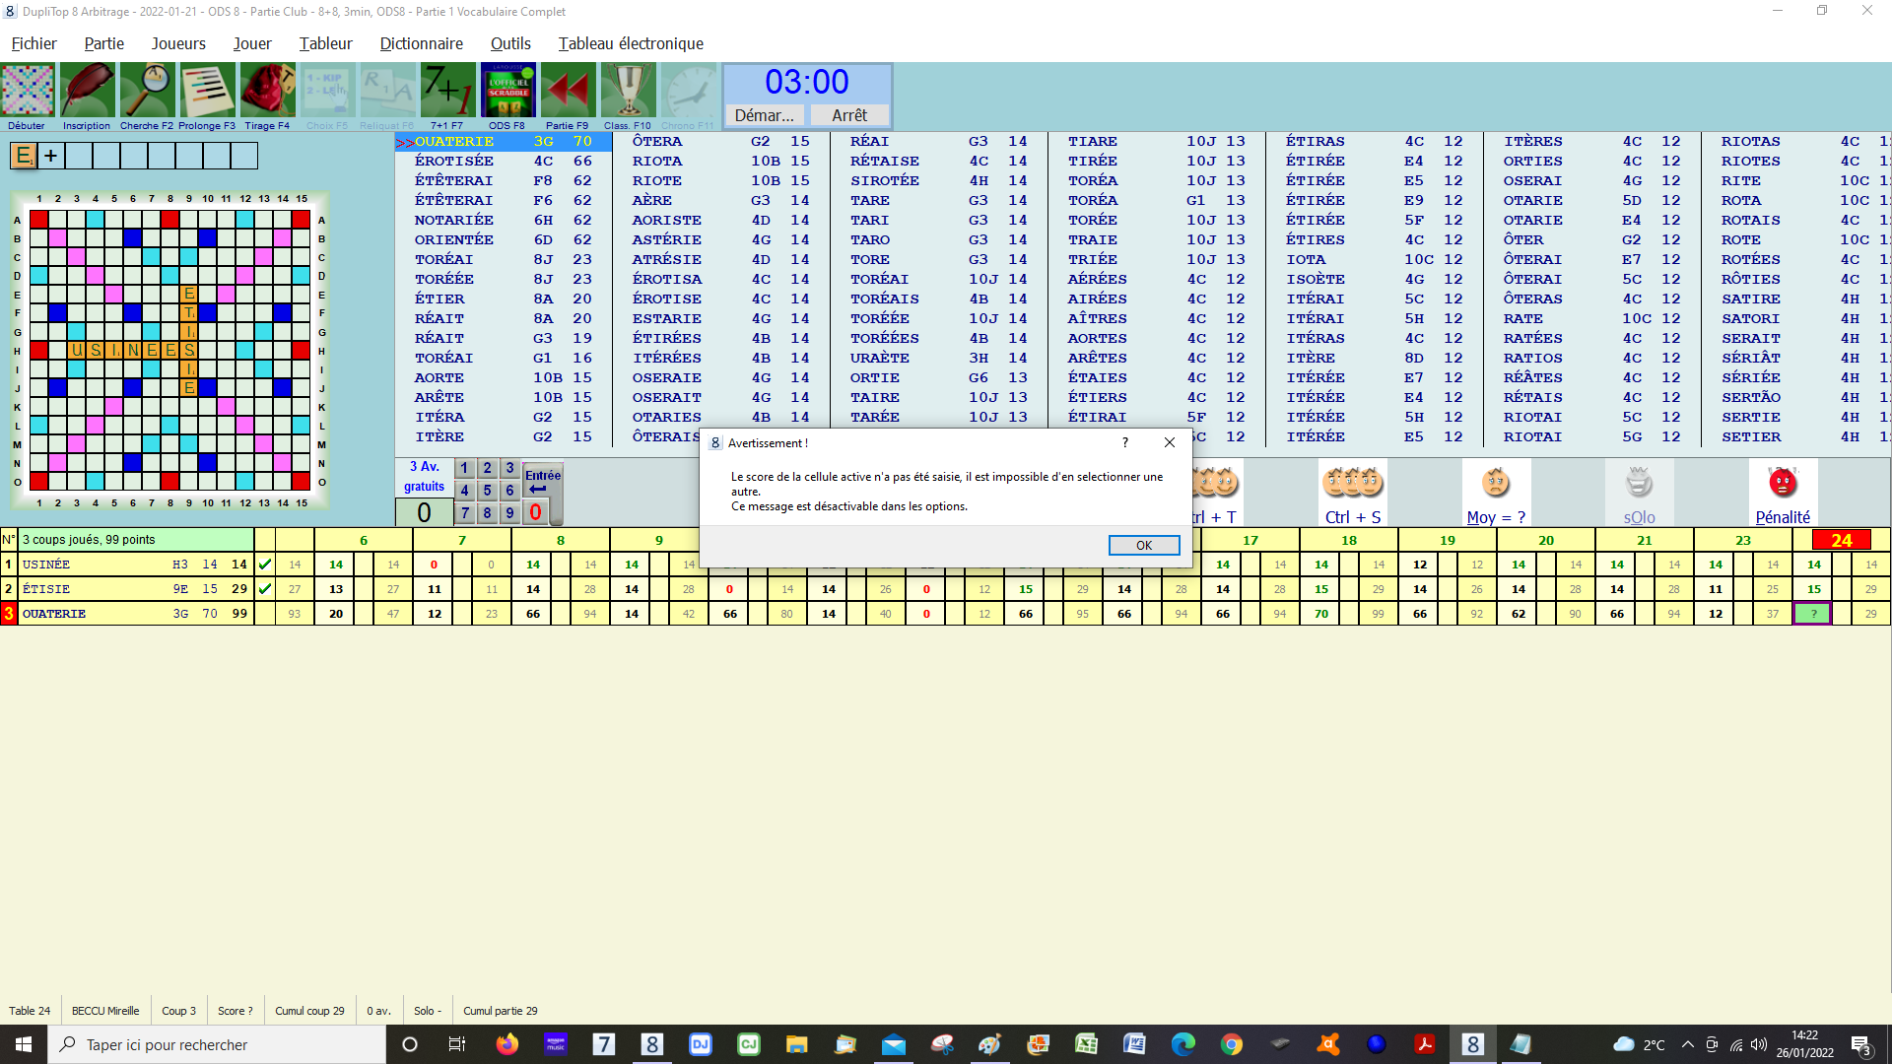1892x1064 pixels.
Task: Click Tirage F4 letter bag icon
Action: click(x=267, y=91)
